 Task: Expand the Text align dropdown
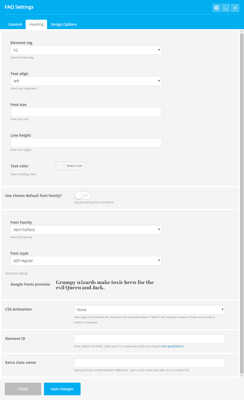tap(86, 81)
